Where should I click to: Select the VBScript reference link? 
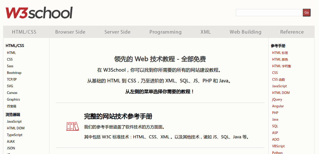[278, 146]
